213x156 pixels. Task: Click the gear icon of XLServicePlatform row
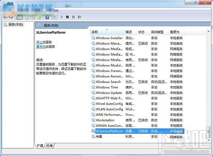[93, 131]
